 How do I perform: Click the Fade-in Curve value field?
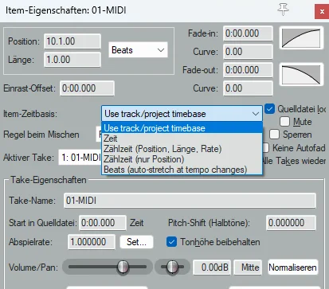tap(248, 52)
